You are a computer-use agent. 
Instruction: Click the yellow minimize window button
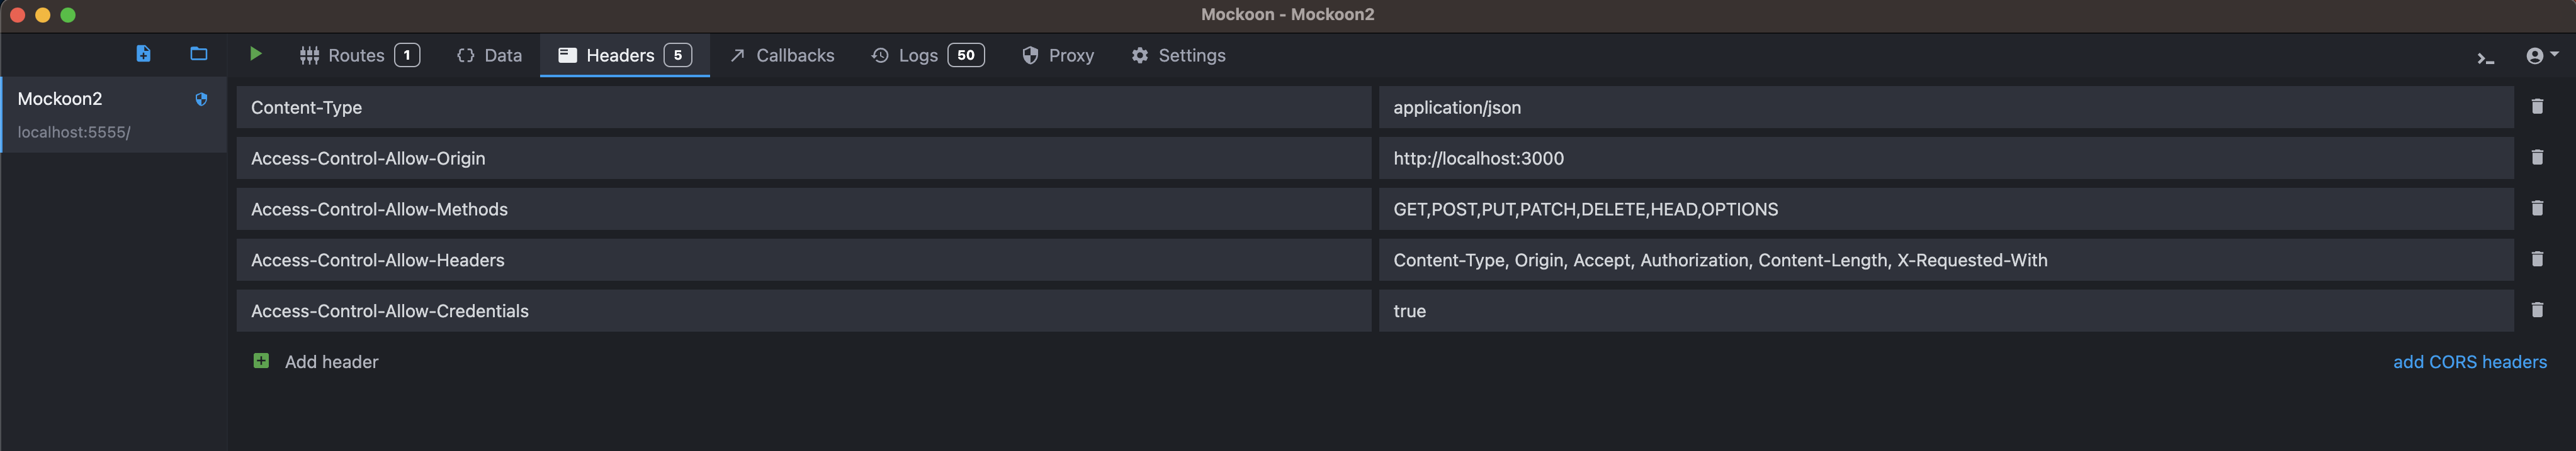pos(43,15)
